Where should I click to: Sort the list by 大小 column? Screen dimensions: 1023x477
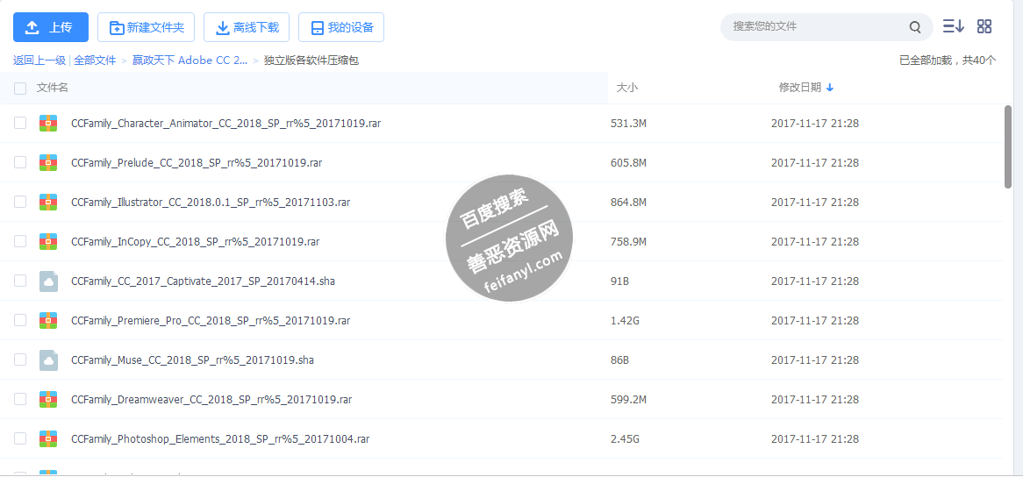(627, 88)
